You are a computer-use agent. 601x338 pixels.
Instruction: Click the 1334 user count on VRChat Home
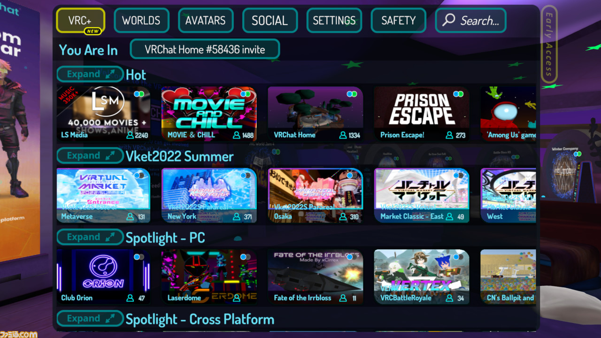[x=354, y=135]
